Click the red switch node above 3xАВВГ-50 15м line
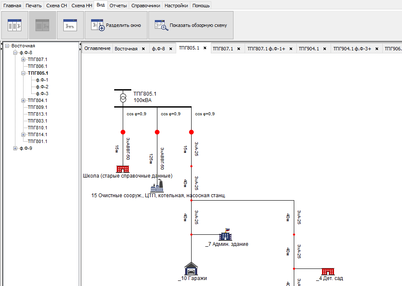 point(123,132)
